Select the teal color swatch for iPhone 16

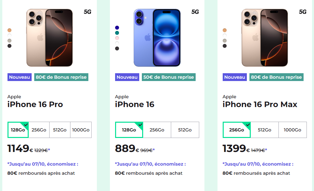pyautogui.click(x=117, y=33)
